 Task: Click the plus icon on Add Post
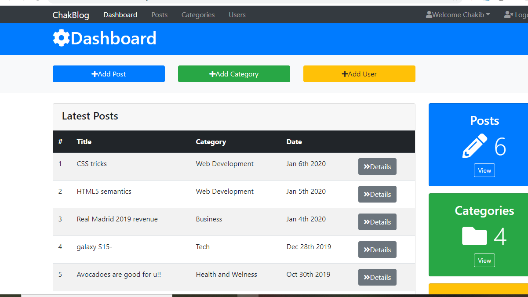point(95,74)
